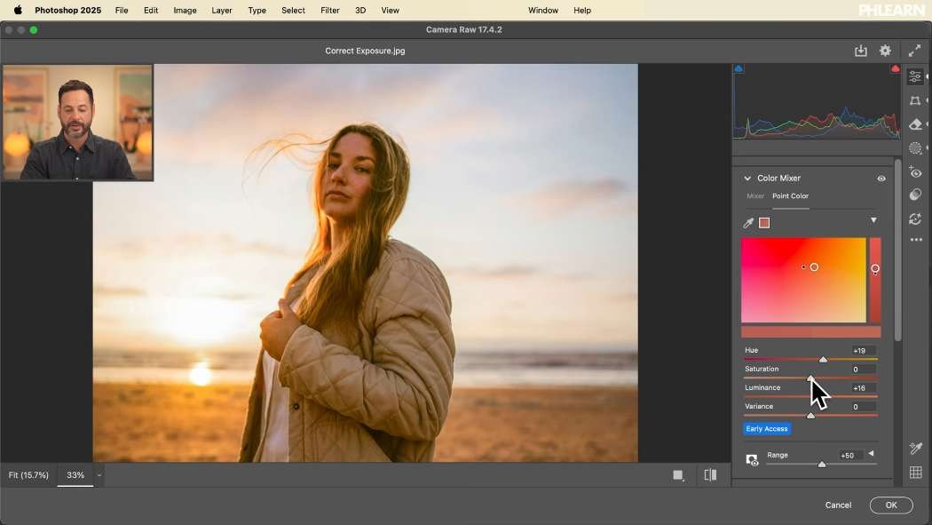Open the Edit menu

click(x=151, y=10)
